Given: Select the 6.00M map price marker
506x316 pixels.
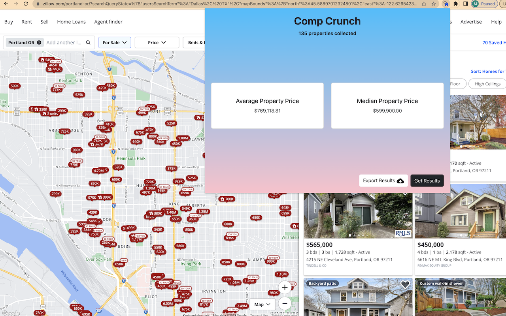Looking at the screenshot, I should tap(168, 303).
